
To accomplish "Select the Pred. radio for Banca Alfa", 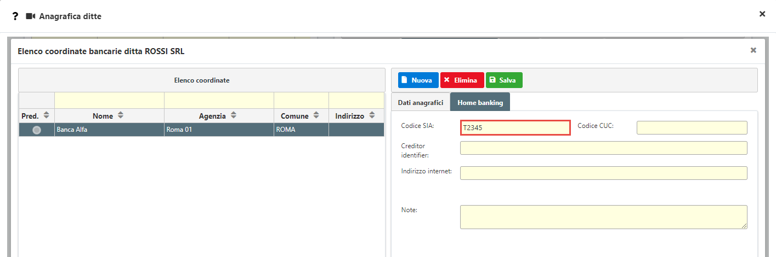I will pyautogui.click(x=37, y=130).
